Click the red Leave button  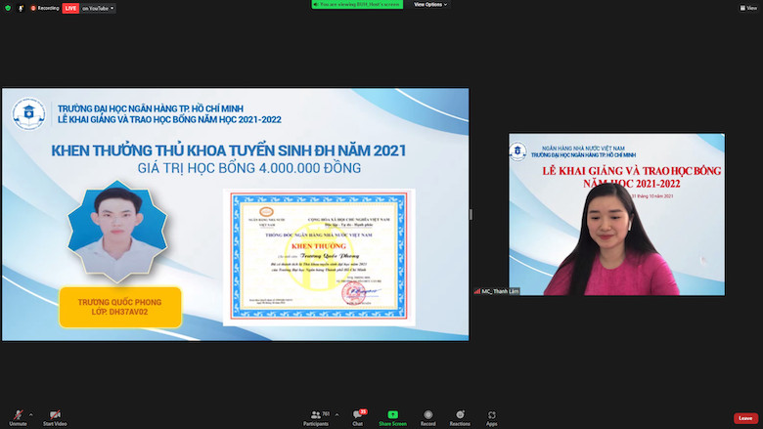tap(744, 418)
